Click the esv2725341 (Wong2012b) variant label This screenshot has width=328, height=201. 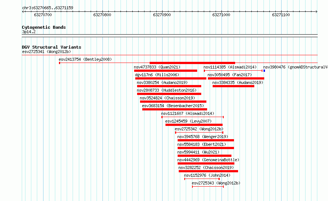point(46,52)
